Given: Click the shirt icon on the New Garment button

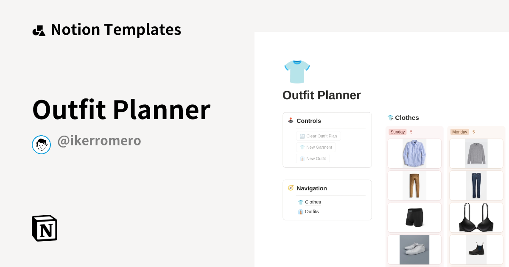Looking at the screenshot, I should click(x=302, y=147).
